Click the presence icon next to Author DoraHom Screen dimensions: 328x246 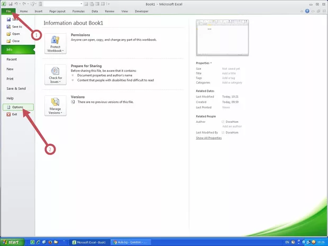point(223,122)
